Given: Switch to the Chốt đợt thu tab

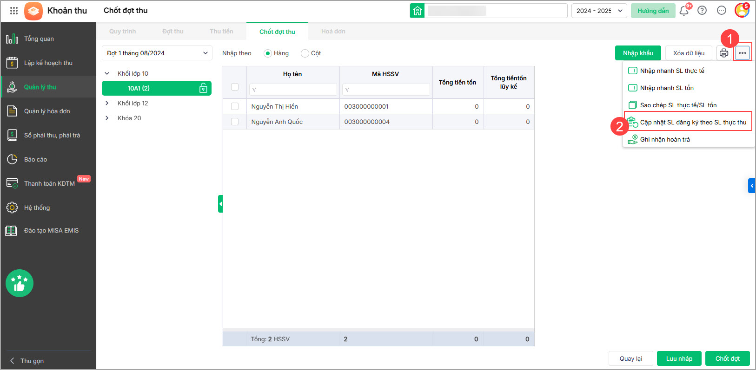Looking at the screenshot, I should (277, 32).
